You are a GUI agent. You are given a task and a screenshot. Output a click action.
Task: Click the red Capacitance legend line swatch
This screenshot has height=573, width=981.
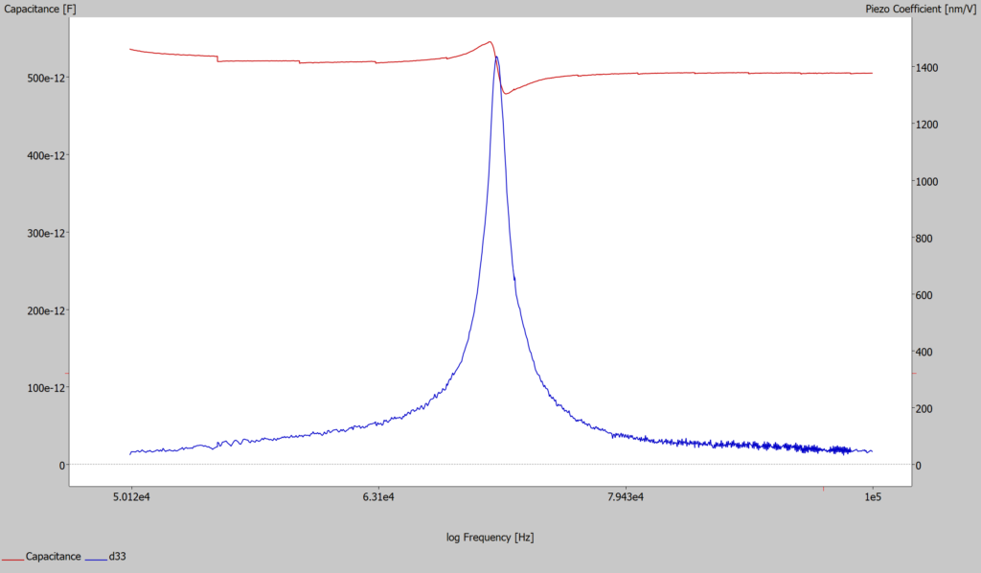point(12,557)
